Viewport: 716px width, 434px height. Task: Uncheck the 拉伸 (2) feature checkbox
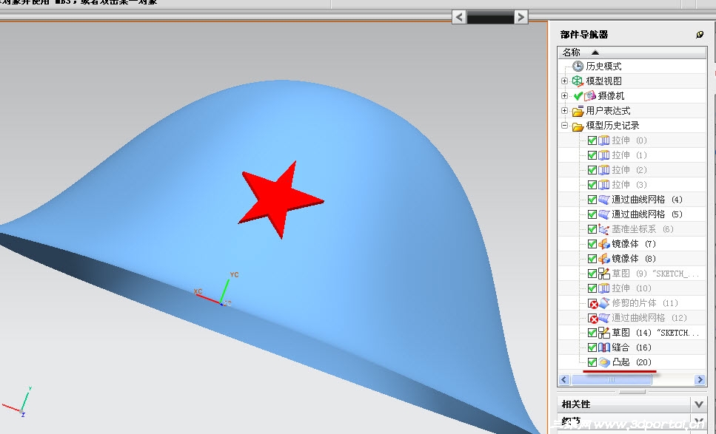coord(592,170)
